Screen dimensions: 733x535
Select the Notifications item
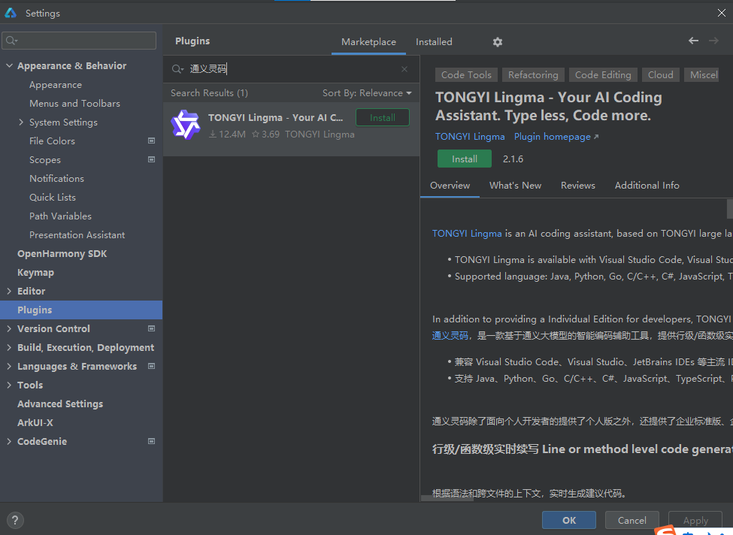pos(56,179)
